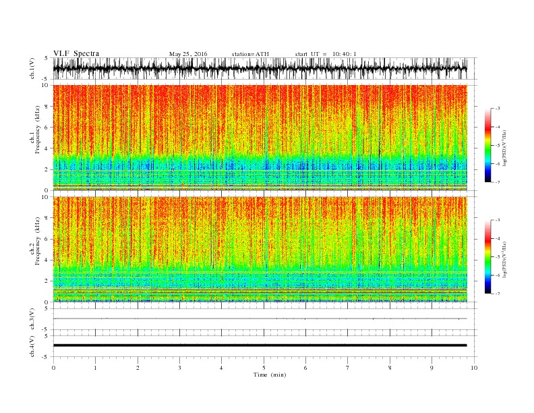Click inside the ch.2 frequency spectrogram
Screen dimensions: 534x413
[260, 249]
